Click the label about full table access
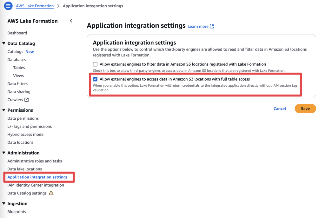The image size is (325, 218). (175, 79)
